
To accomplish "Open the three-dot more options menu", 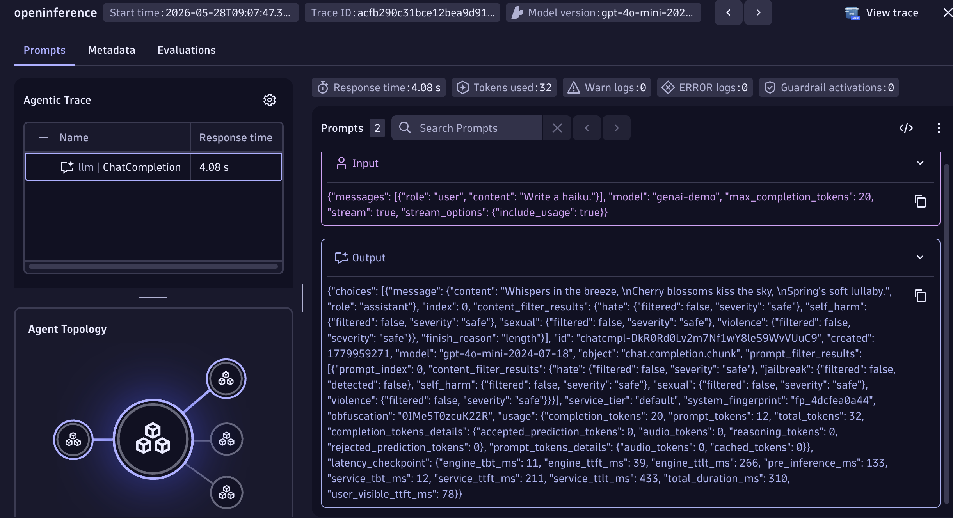I will point(939,128).
